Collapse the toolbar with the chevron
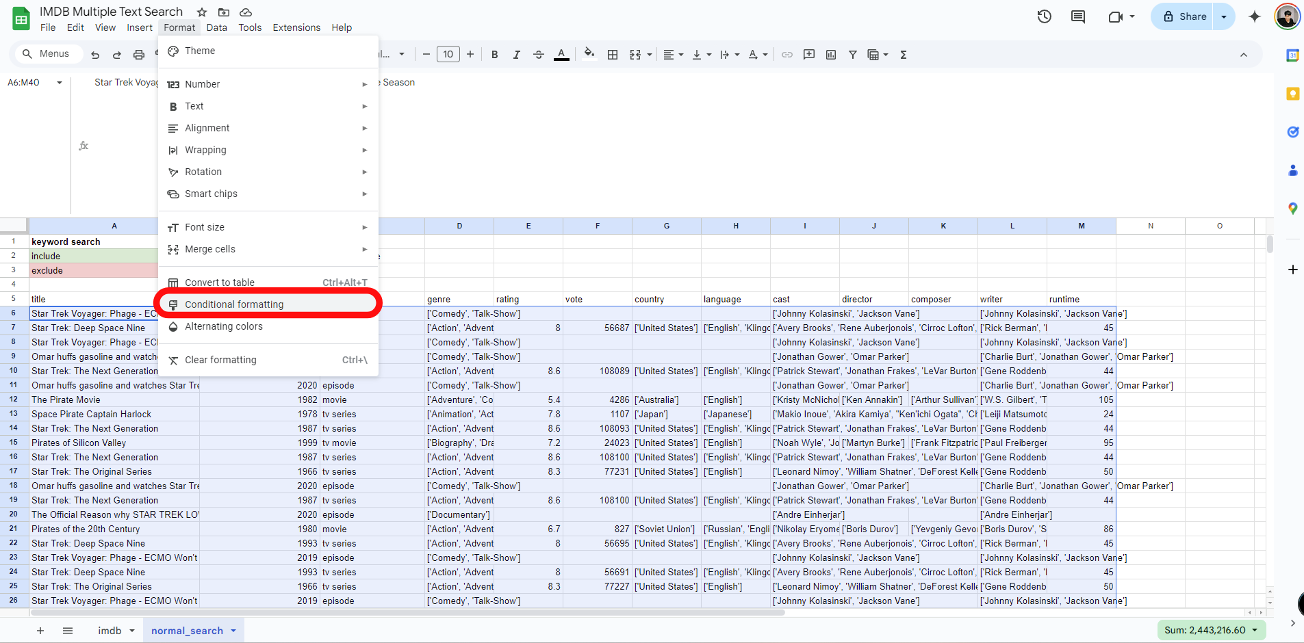 click(x=1244, y=55)
